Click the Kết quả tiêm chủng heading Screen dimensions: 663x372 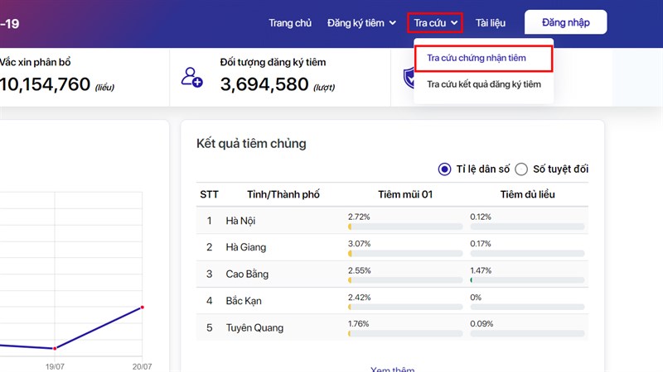251,143
